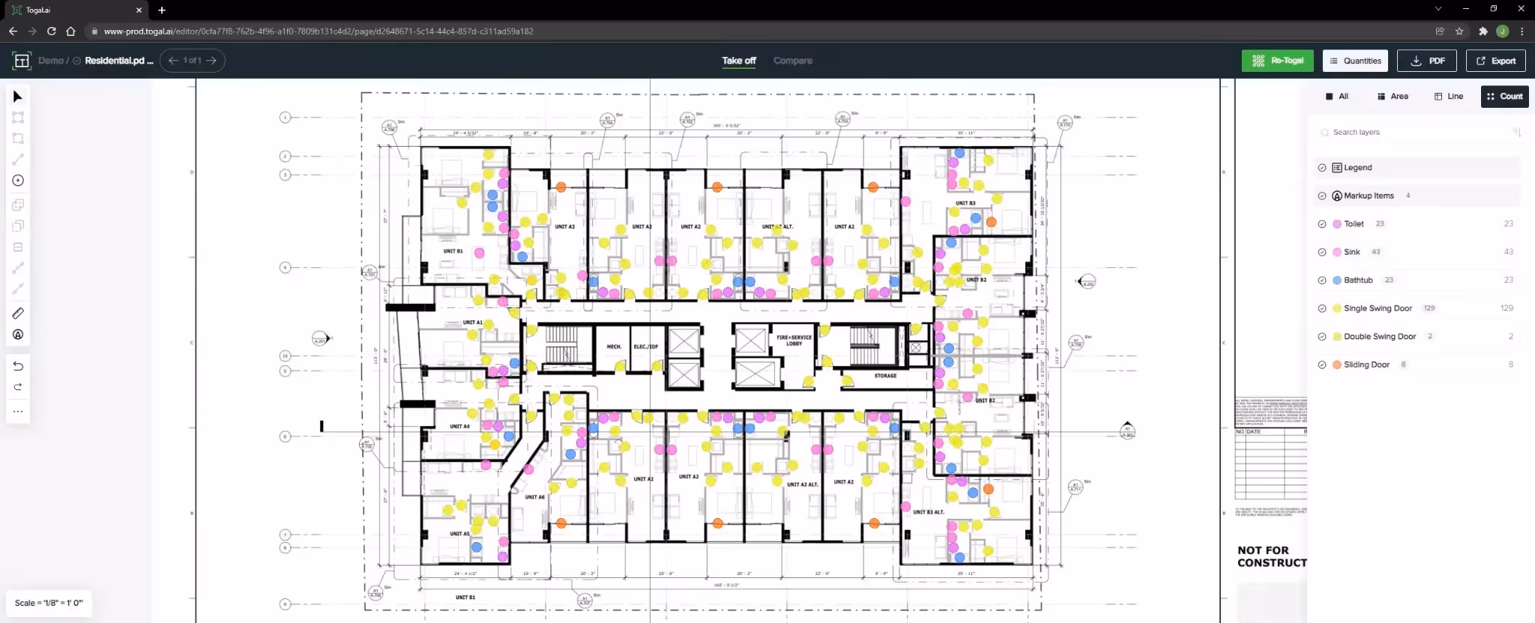This screenshot has width=1535, height=623.
Task: Switch to the Take off tab
Action: coord(739,61)
